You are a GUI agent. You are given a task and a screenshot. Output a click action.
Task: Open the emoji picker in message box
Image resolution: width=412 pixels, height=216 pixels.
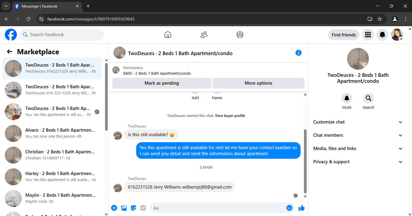289,208
